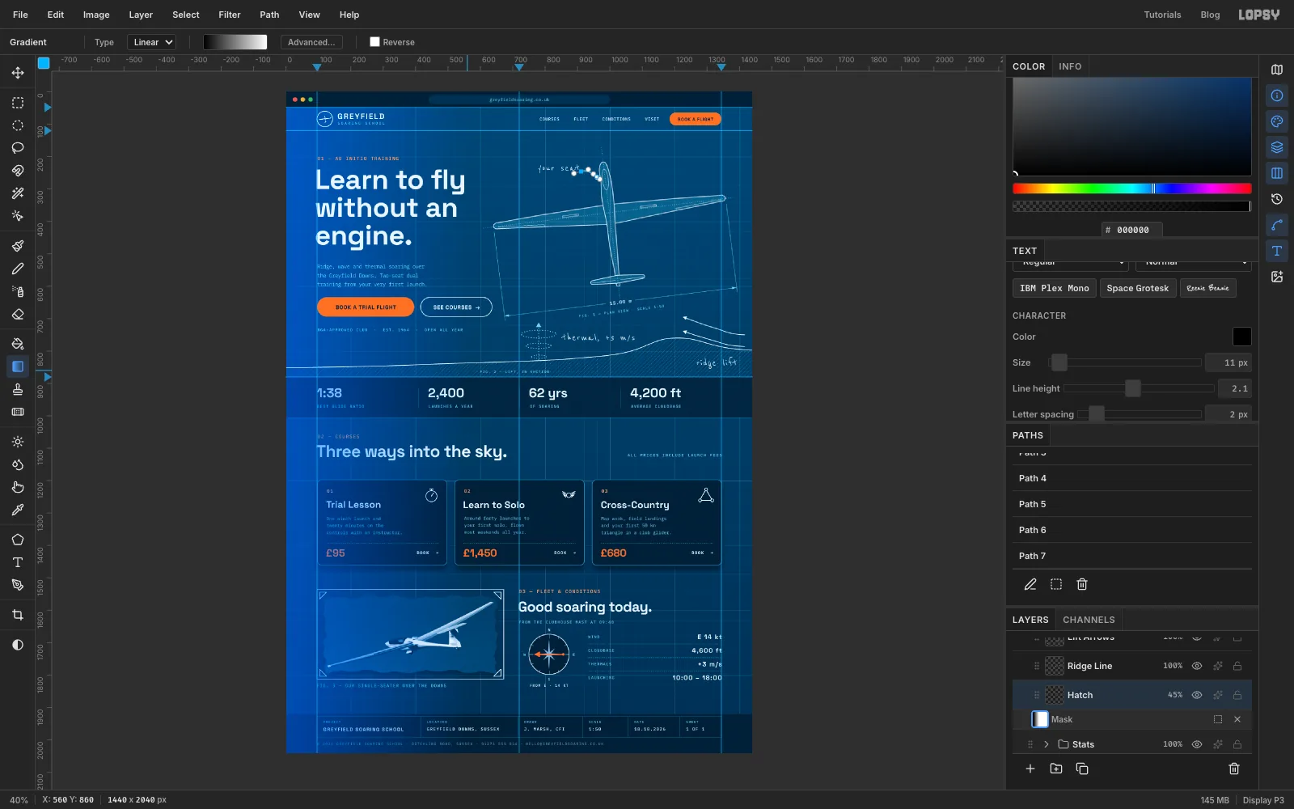
Task: Pick the Eyedropper tool
Action: pos(18,510)
